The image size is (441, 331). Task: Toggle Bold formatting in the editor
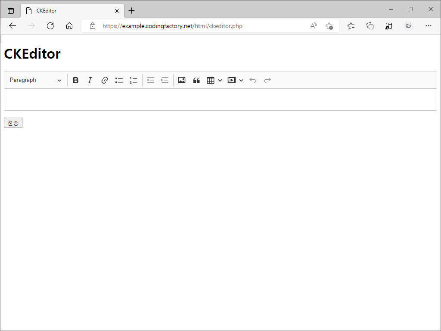click(75, 80)
